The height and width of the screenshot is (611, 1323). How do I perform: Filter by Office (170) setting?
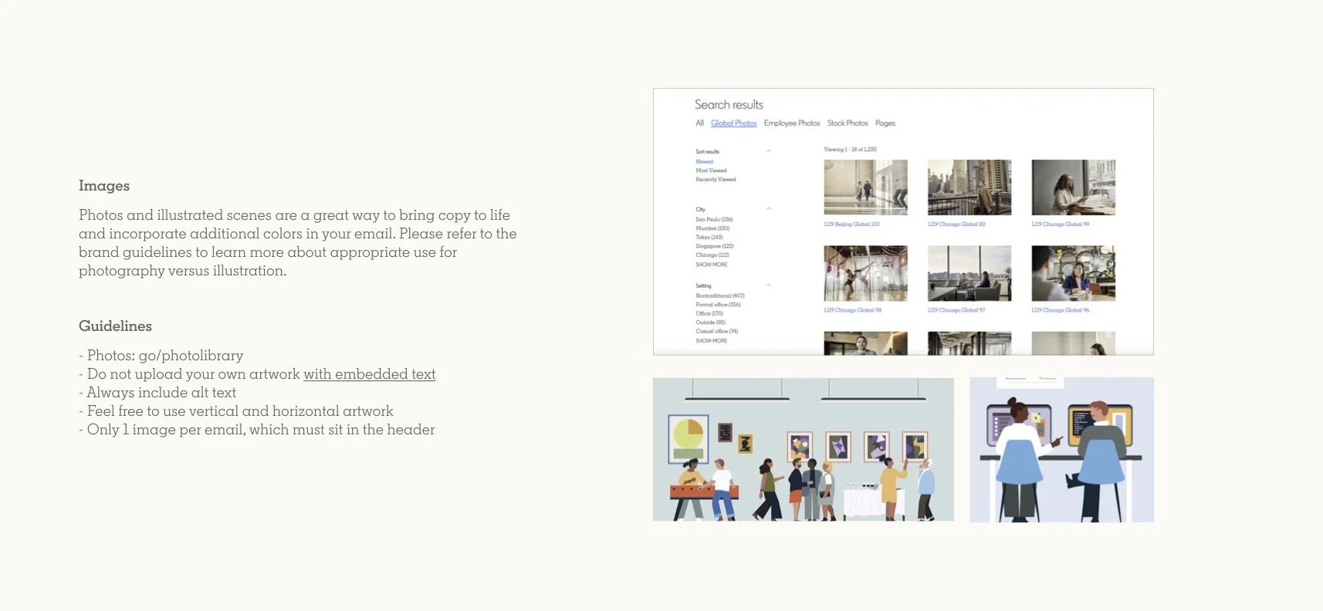(x=709, y=314)
